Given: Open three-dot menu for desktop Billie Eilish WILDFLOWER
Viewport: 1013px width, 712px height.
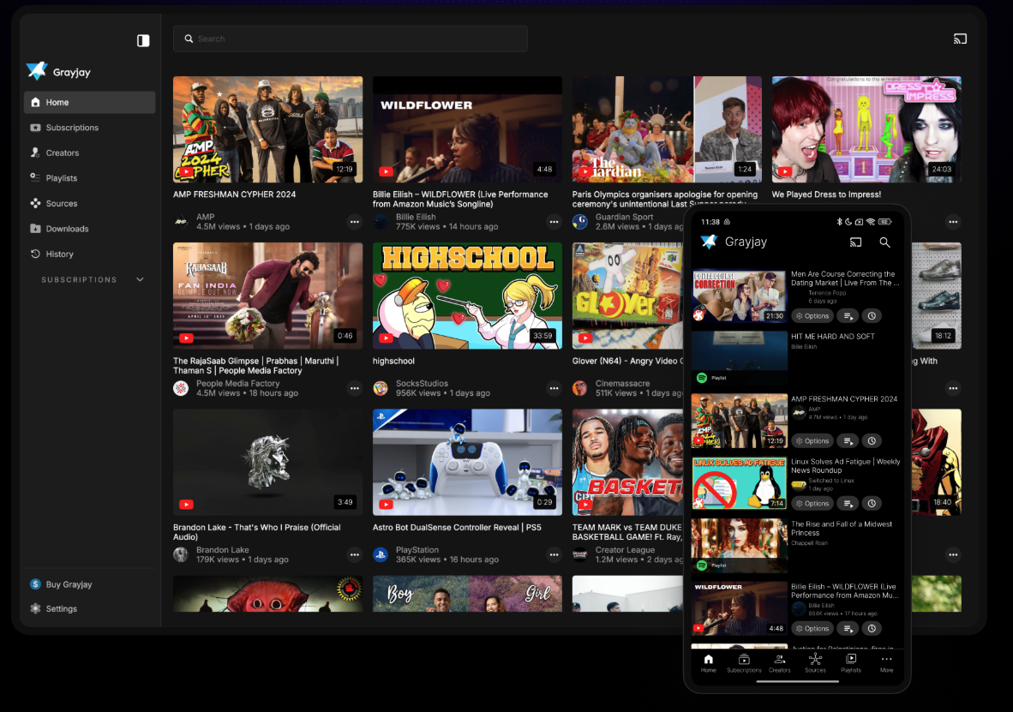Looking at the screenshot, I should pos(554,222).
